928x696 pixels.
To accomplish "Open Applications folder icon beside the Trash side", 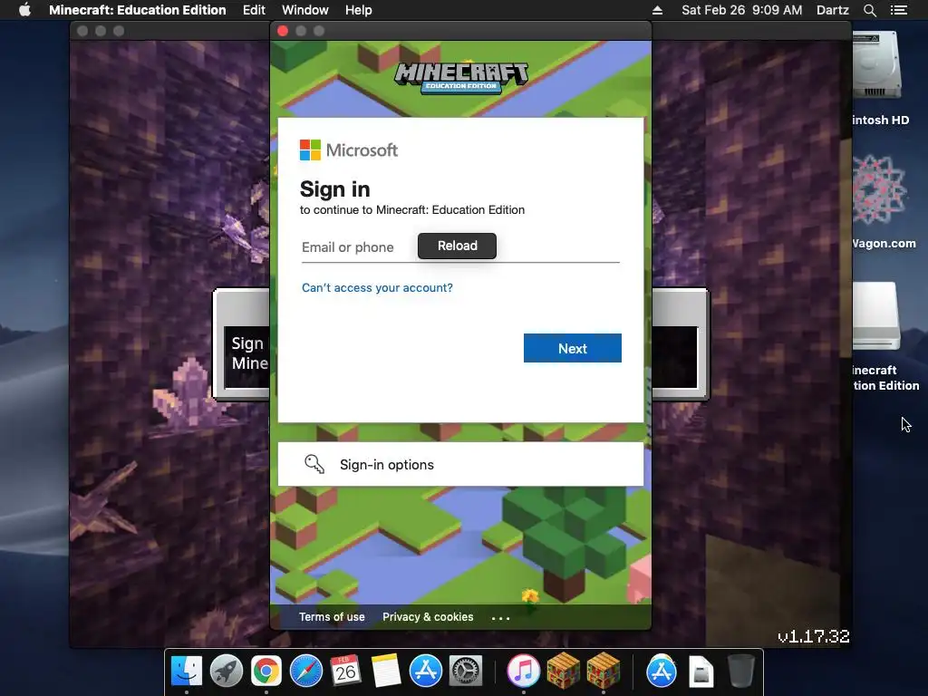I will point(661,672).
